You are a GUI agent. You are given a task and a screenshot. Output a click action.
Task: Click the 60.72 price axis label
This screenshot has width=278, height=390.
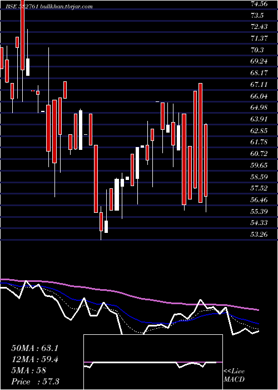[x=259, y=154]
